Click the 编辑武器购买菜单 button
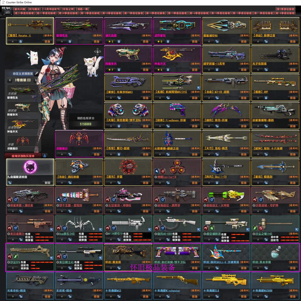This screenshot has height=301, width=301. coord(23,156)
